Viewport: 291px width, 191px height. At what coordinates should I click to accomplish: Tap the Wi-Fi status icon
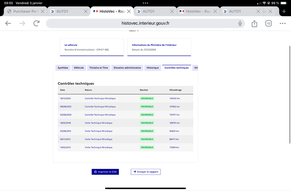(264, 3)
